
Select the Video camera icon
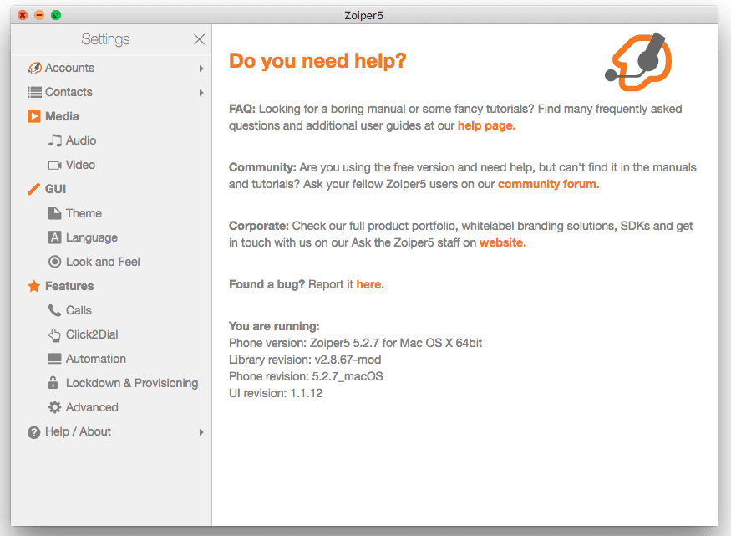[x=55, y=165]
